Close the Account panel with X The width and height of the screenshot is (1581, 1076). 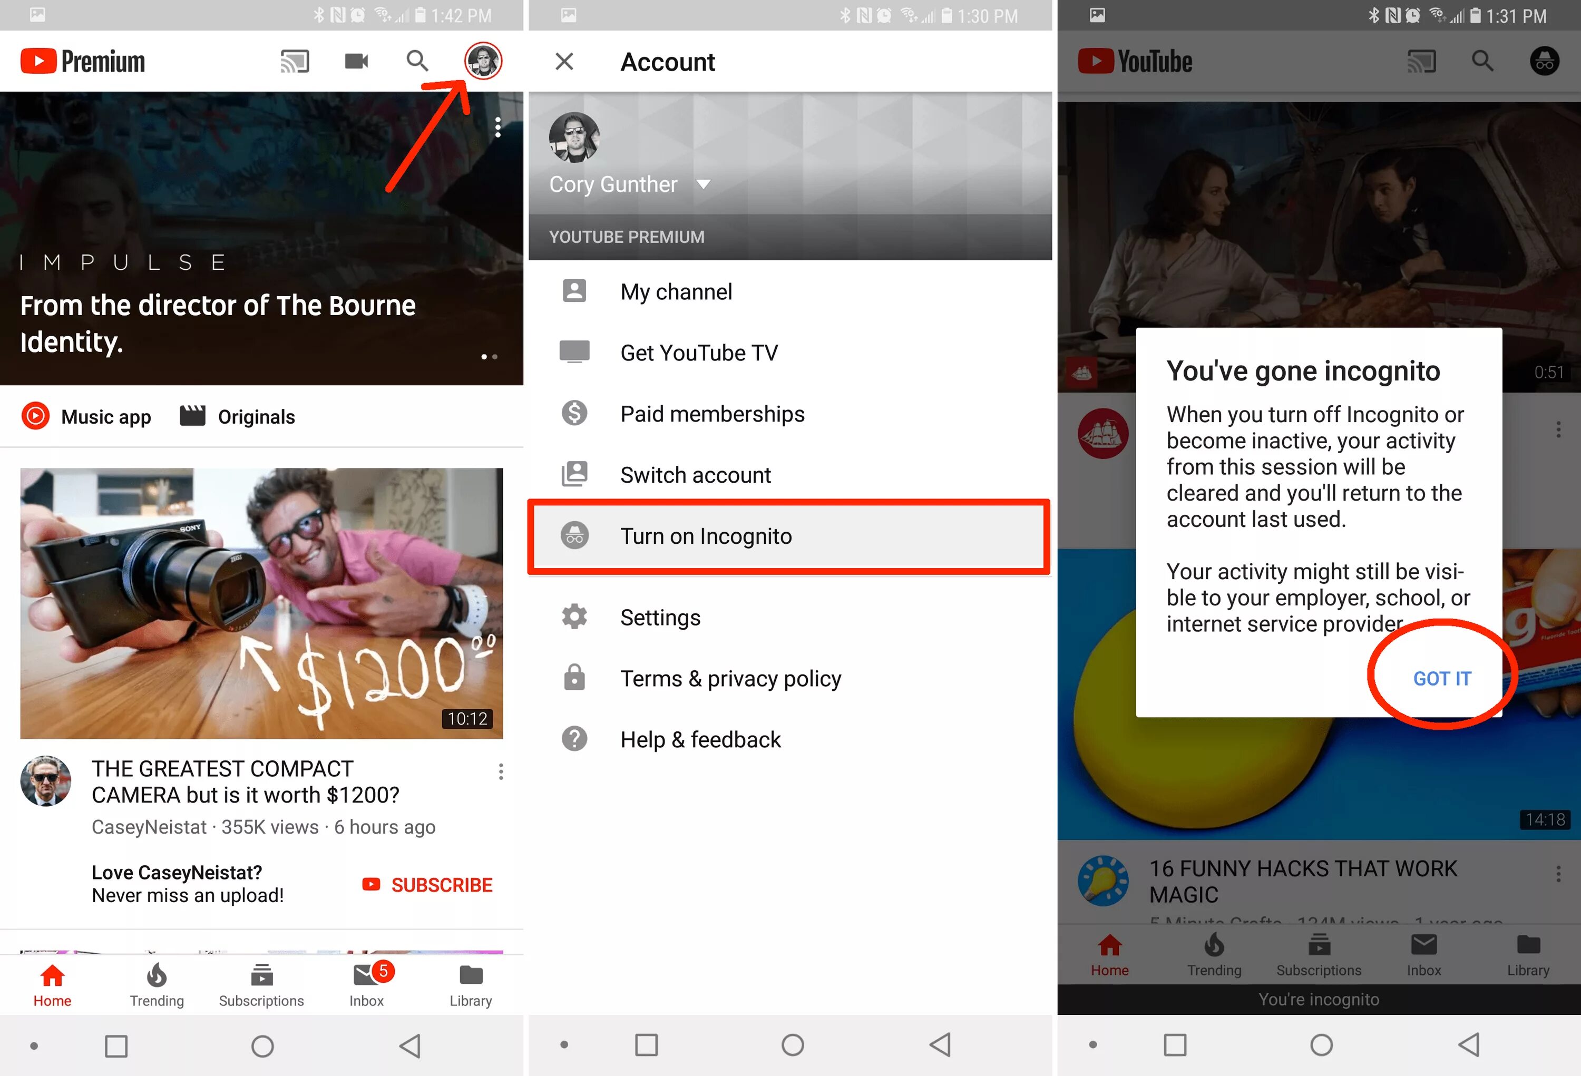(564, 62)
